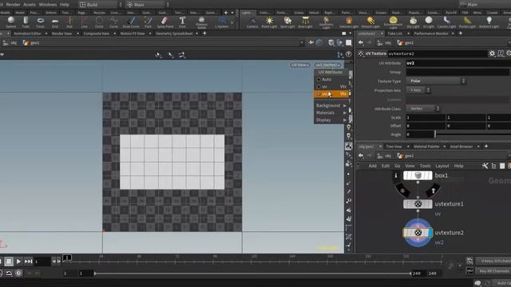This screenshot has width=511, height=287.
Task: Click the stop playback button
Action: click(9, 261)
